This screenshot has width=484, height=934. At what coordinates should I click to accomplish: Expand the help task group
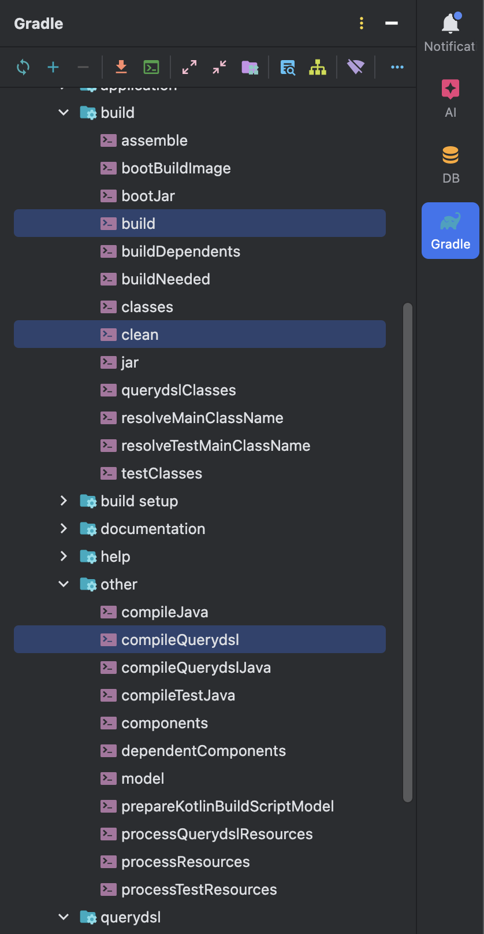[64, 556]
